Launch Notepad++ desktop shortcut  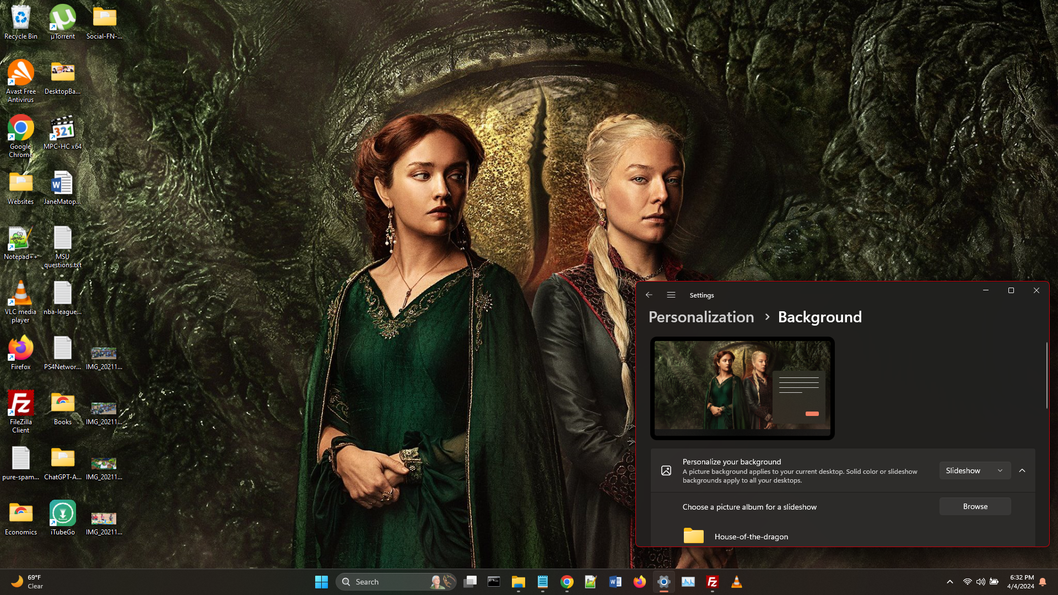[21, 242]
